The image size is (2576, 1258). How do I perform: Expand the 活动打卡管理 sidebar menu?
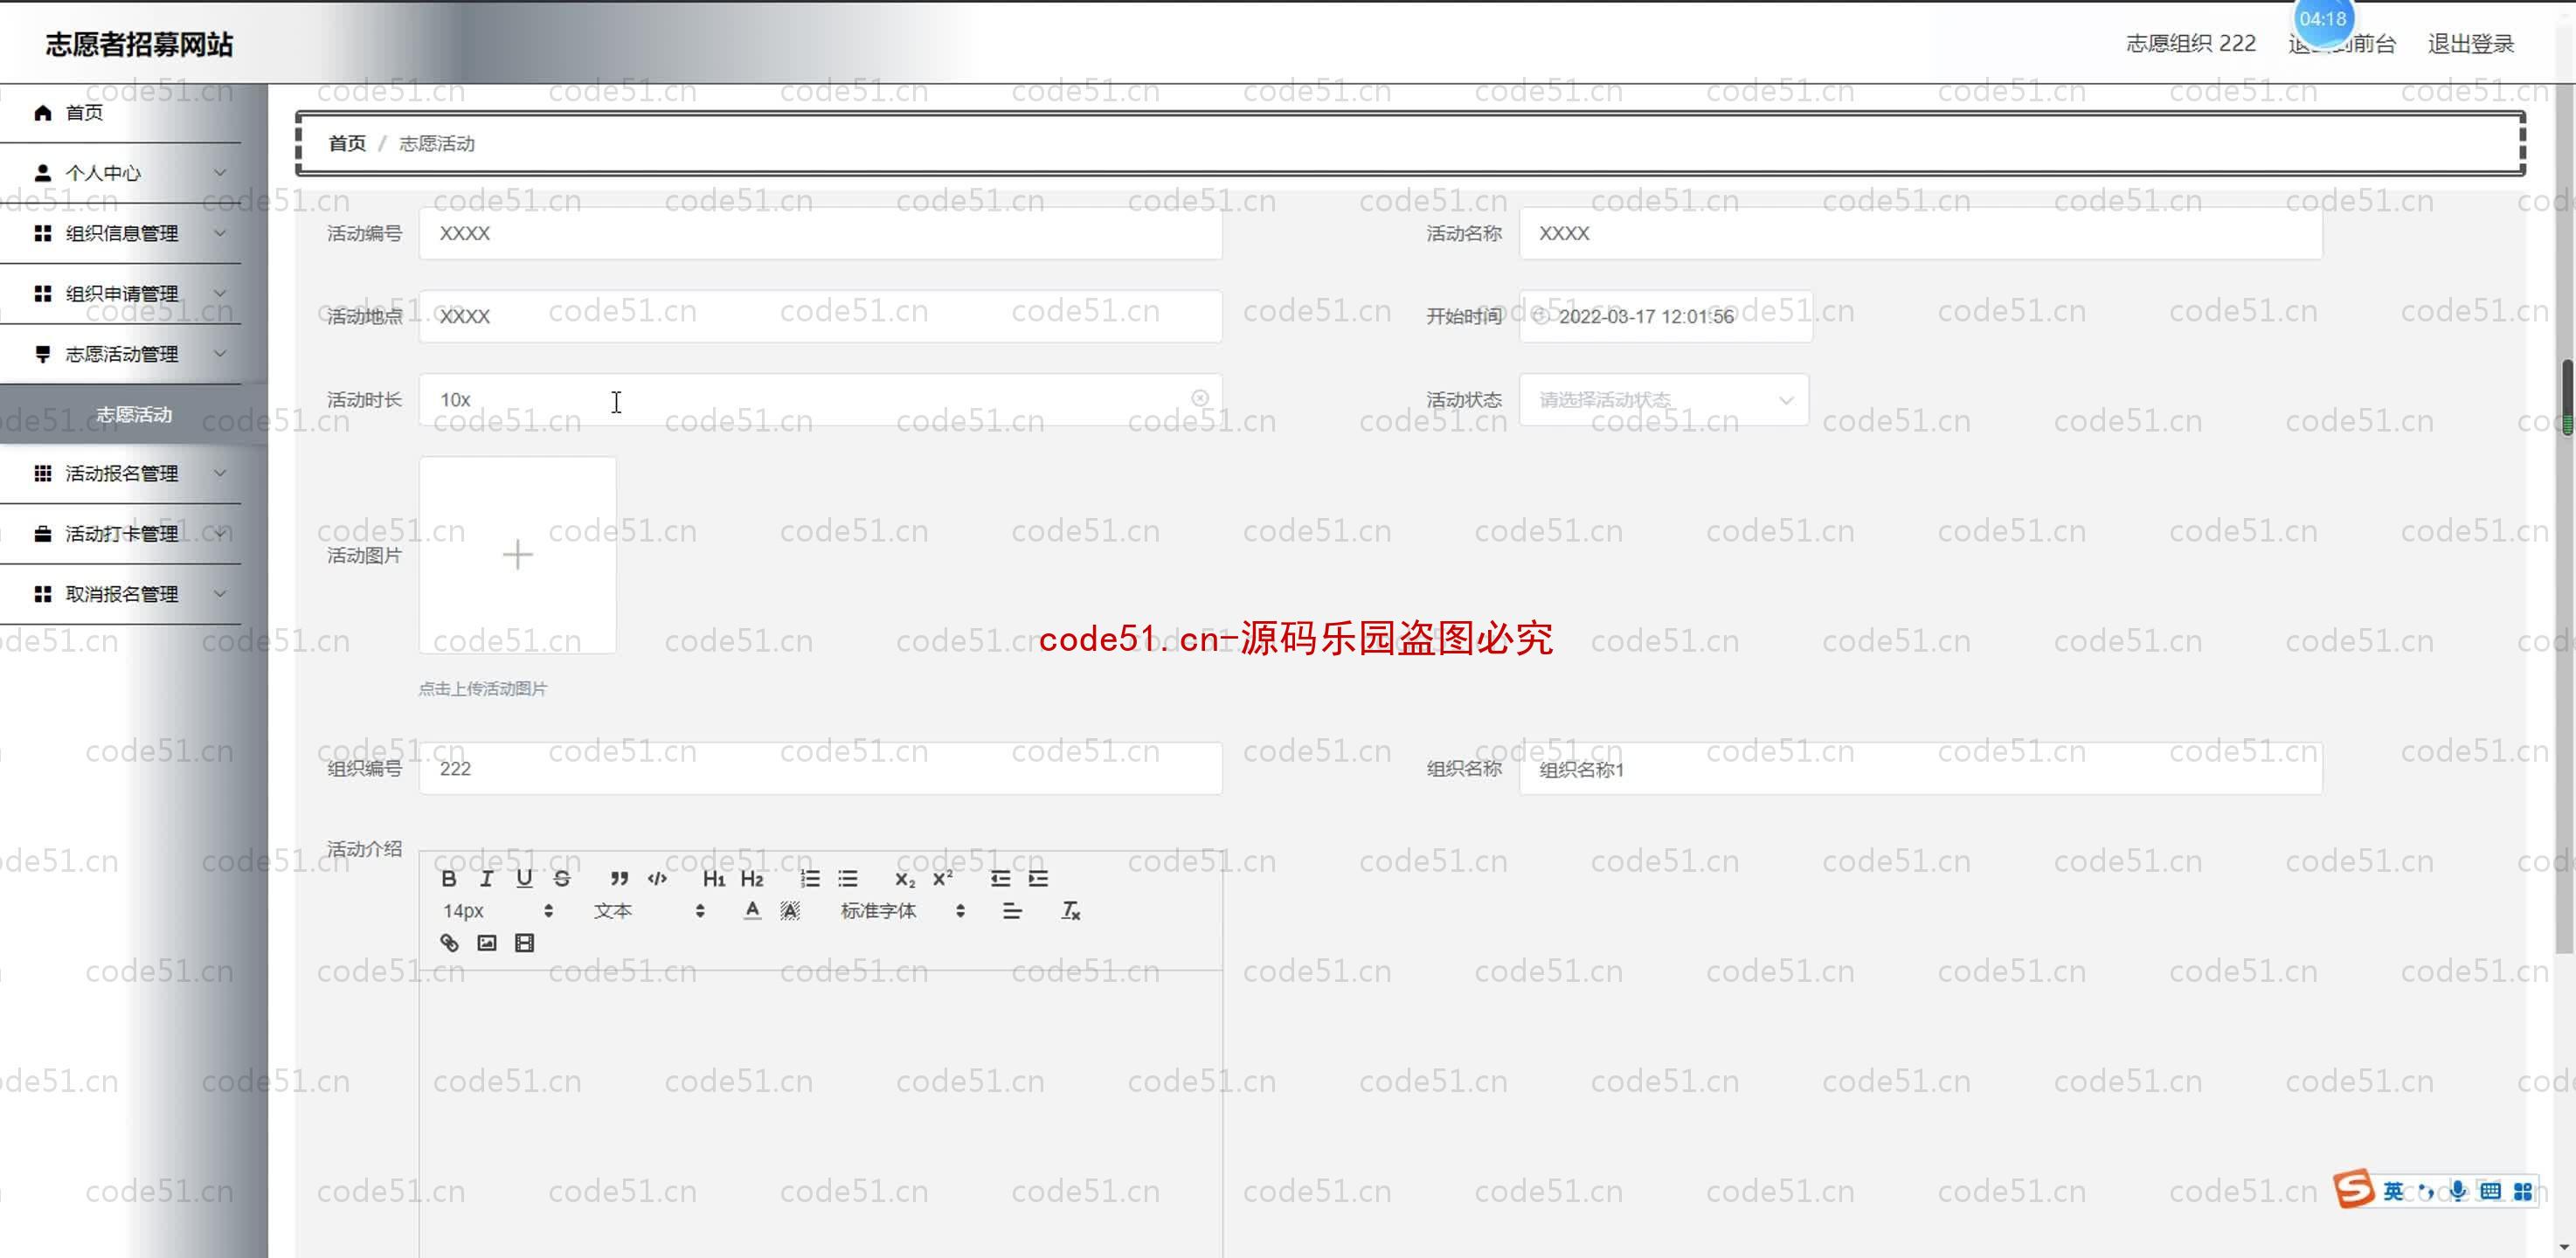point(120,533)
